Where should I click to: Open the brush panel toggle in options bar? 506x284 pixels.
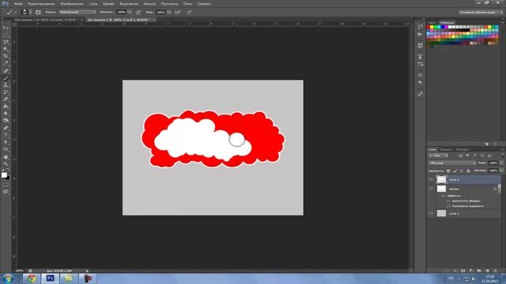click(x=39, y=12)
